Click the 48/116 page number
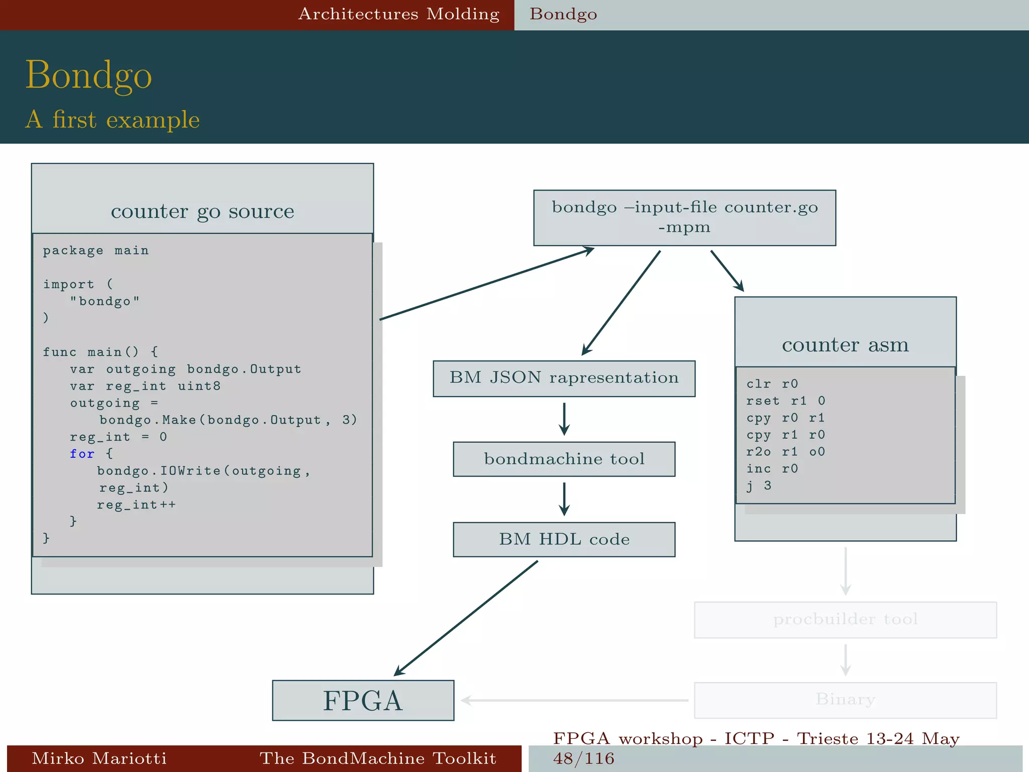Screen dimensions: 1029x772 coord(583,758)
